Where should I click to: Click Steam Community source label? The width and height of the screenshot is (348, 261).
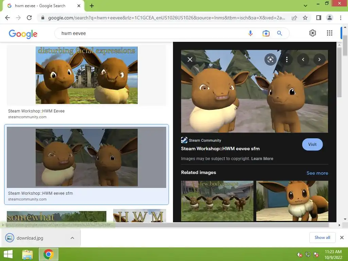[x=205, y=140]
